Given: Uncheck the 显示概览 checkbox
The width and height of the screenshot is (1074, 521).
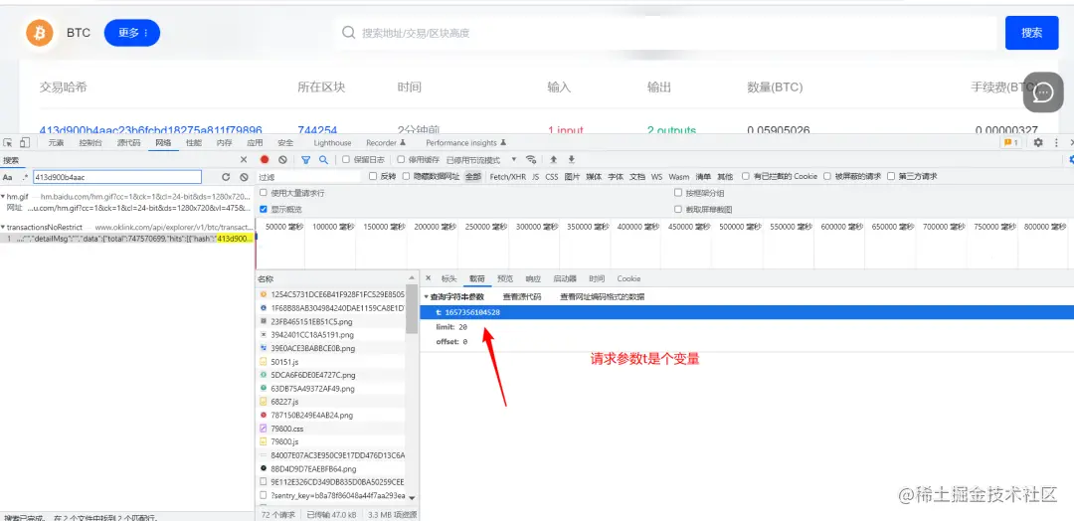Looking at the screenshot, I should [264, 210].
